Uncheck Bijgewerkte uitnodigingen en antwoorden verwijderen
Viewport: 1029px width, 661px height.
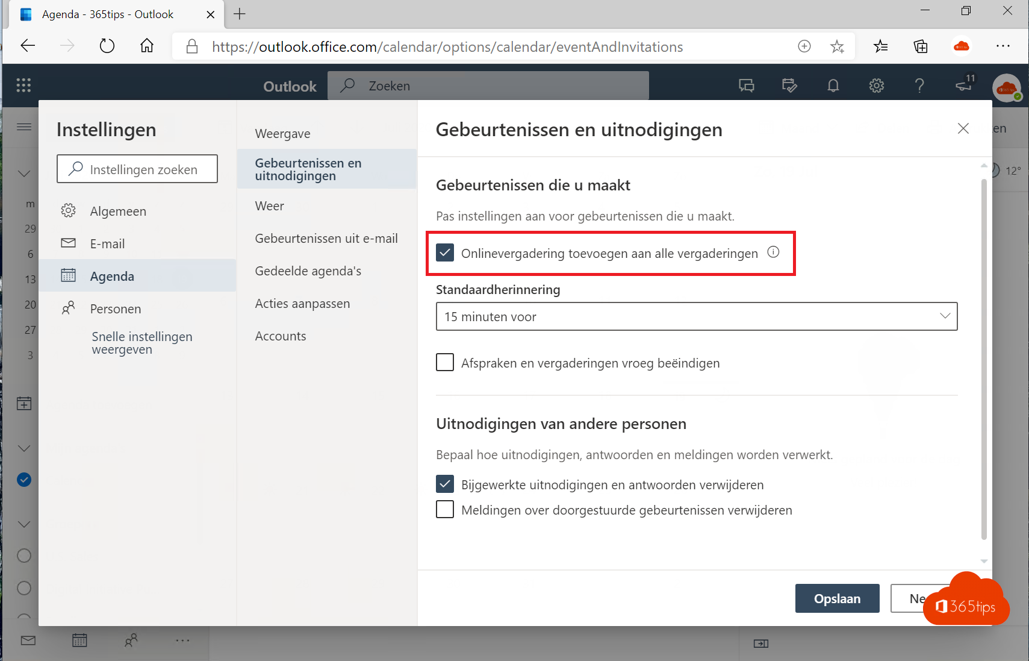[445, 484]
